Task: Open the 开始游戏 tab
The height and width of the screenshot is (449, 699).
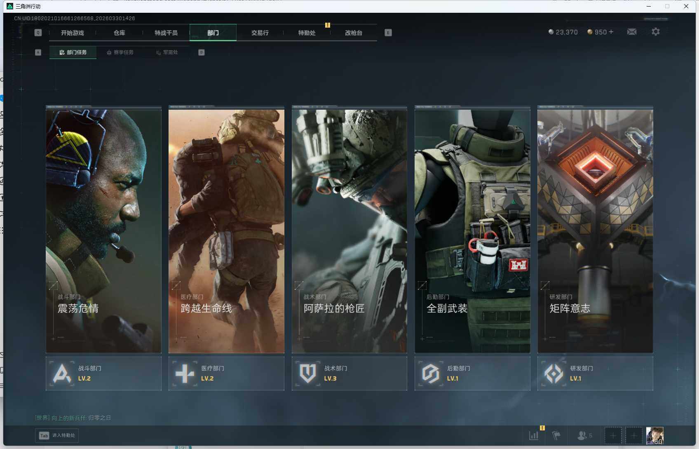Action: click(72, 33)
